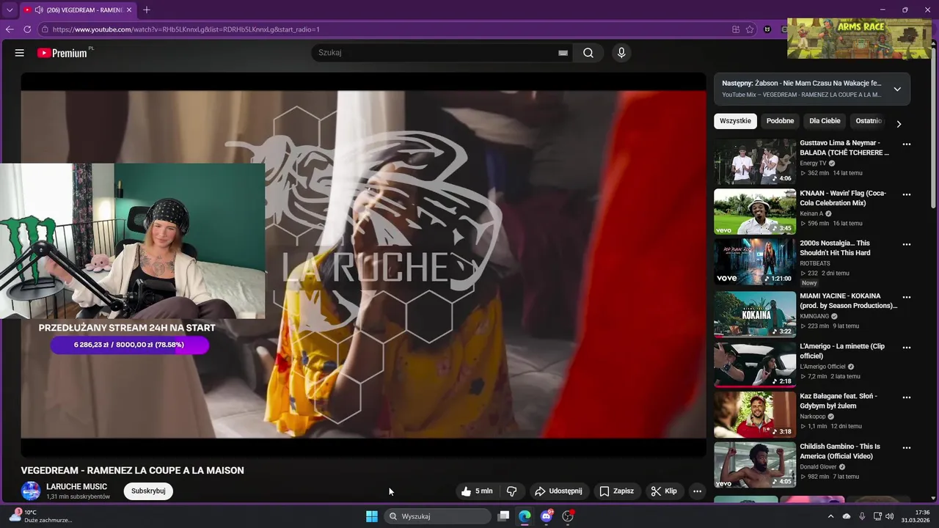Open options menu for Gusttavo Lima video
Image resolution: width=939 pixels, height=528 pixels.
pos(907,144)
